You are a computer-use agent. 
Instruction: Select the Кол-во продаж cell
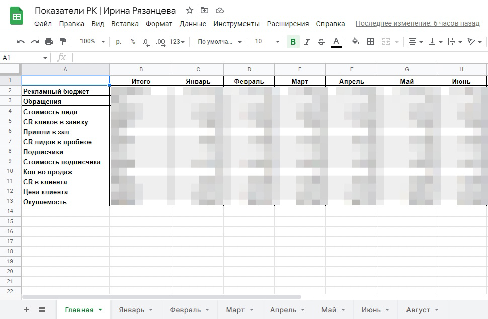[66, 172]
